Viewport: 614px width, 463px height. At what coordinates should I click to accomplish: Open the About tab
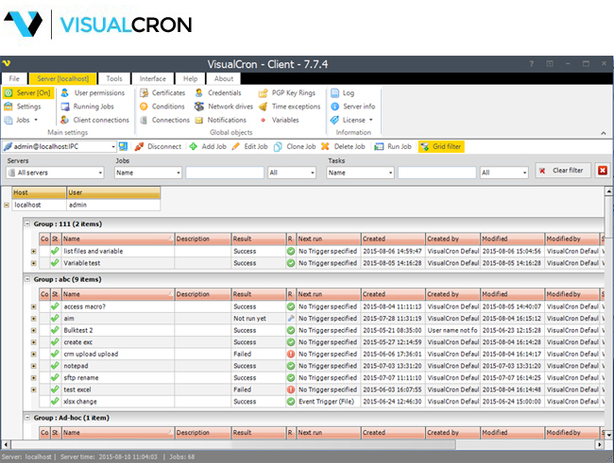224,78
